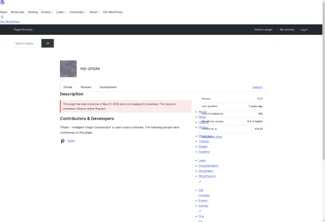Open the Themes footer link
This screenshot has height=222, width=325.
click(204, 141)
